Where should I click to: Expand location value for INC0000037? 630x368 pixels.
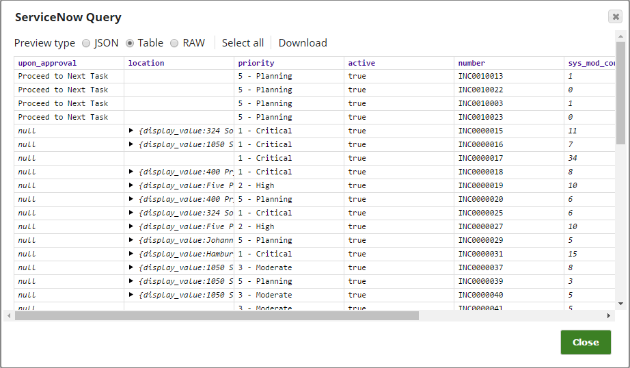click(x=131, y=267)
